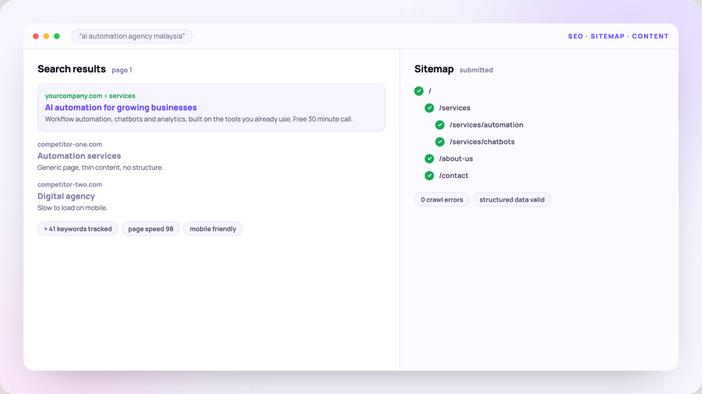Viewport: 702px width, 394px height.
Task: Click the check icon next to /about-us
Action: (x=429, y=158)
